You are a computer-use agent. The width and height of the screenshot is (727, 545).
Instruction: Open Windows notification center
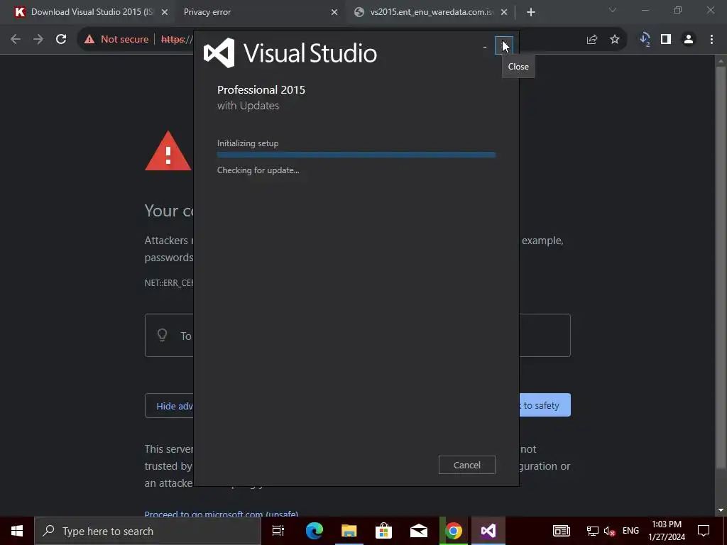pyautogui.click(x=704, y=531)
